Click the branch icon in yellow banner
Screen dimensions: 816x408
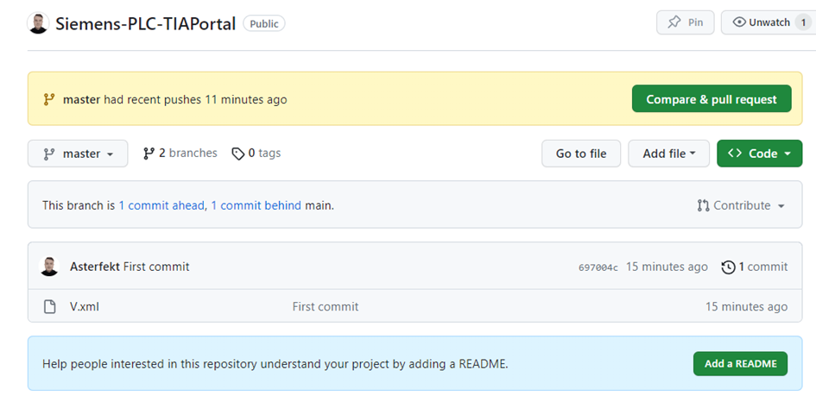49,99
